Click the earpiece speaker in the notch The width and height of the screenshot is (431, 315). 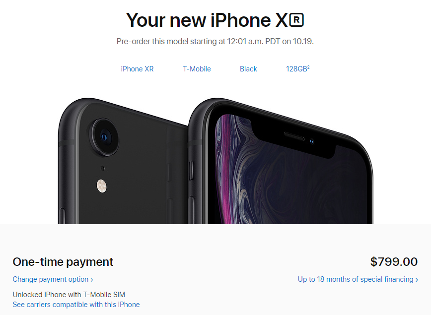pyautogui.click(x=294, y=136)
